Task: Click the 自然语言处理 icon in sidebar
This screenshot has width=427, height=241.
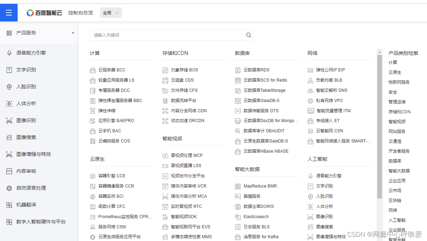Action: 10,188
